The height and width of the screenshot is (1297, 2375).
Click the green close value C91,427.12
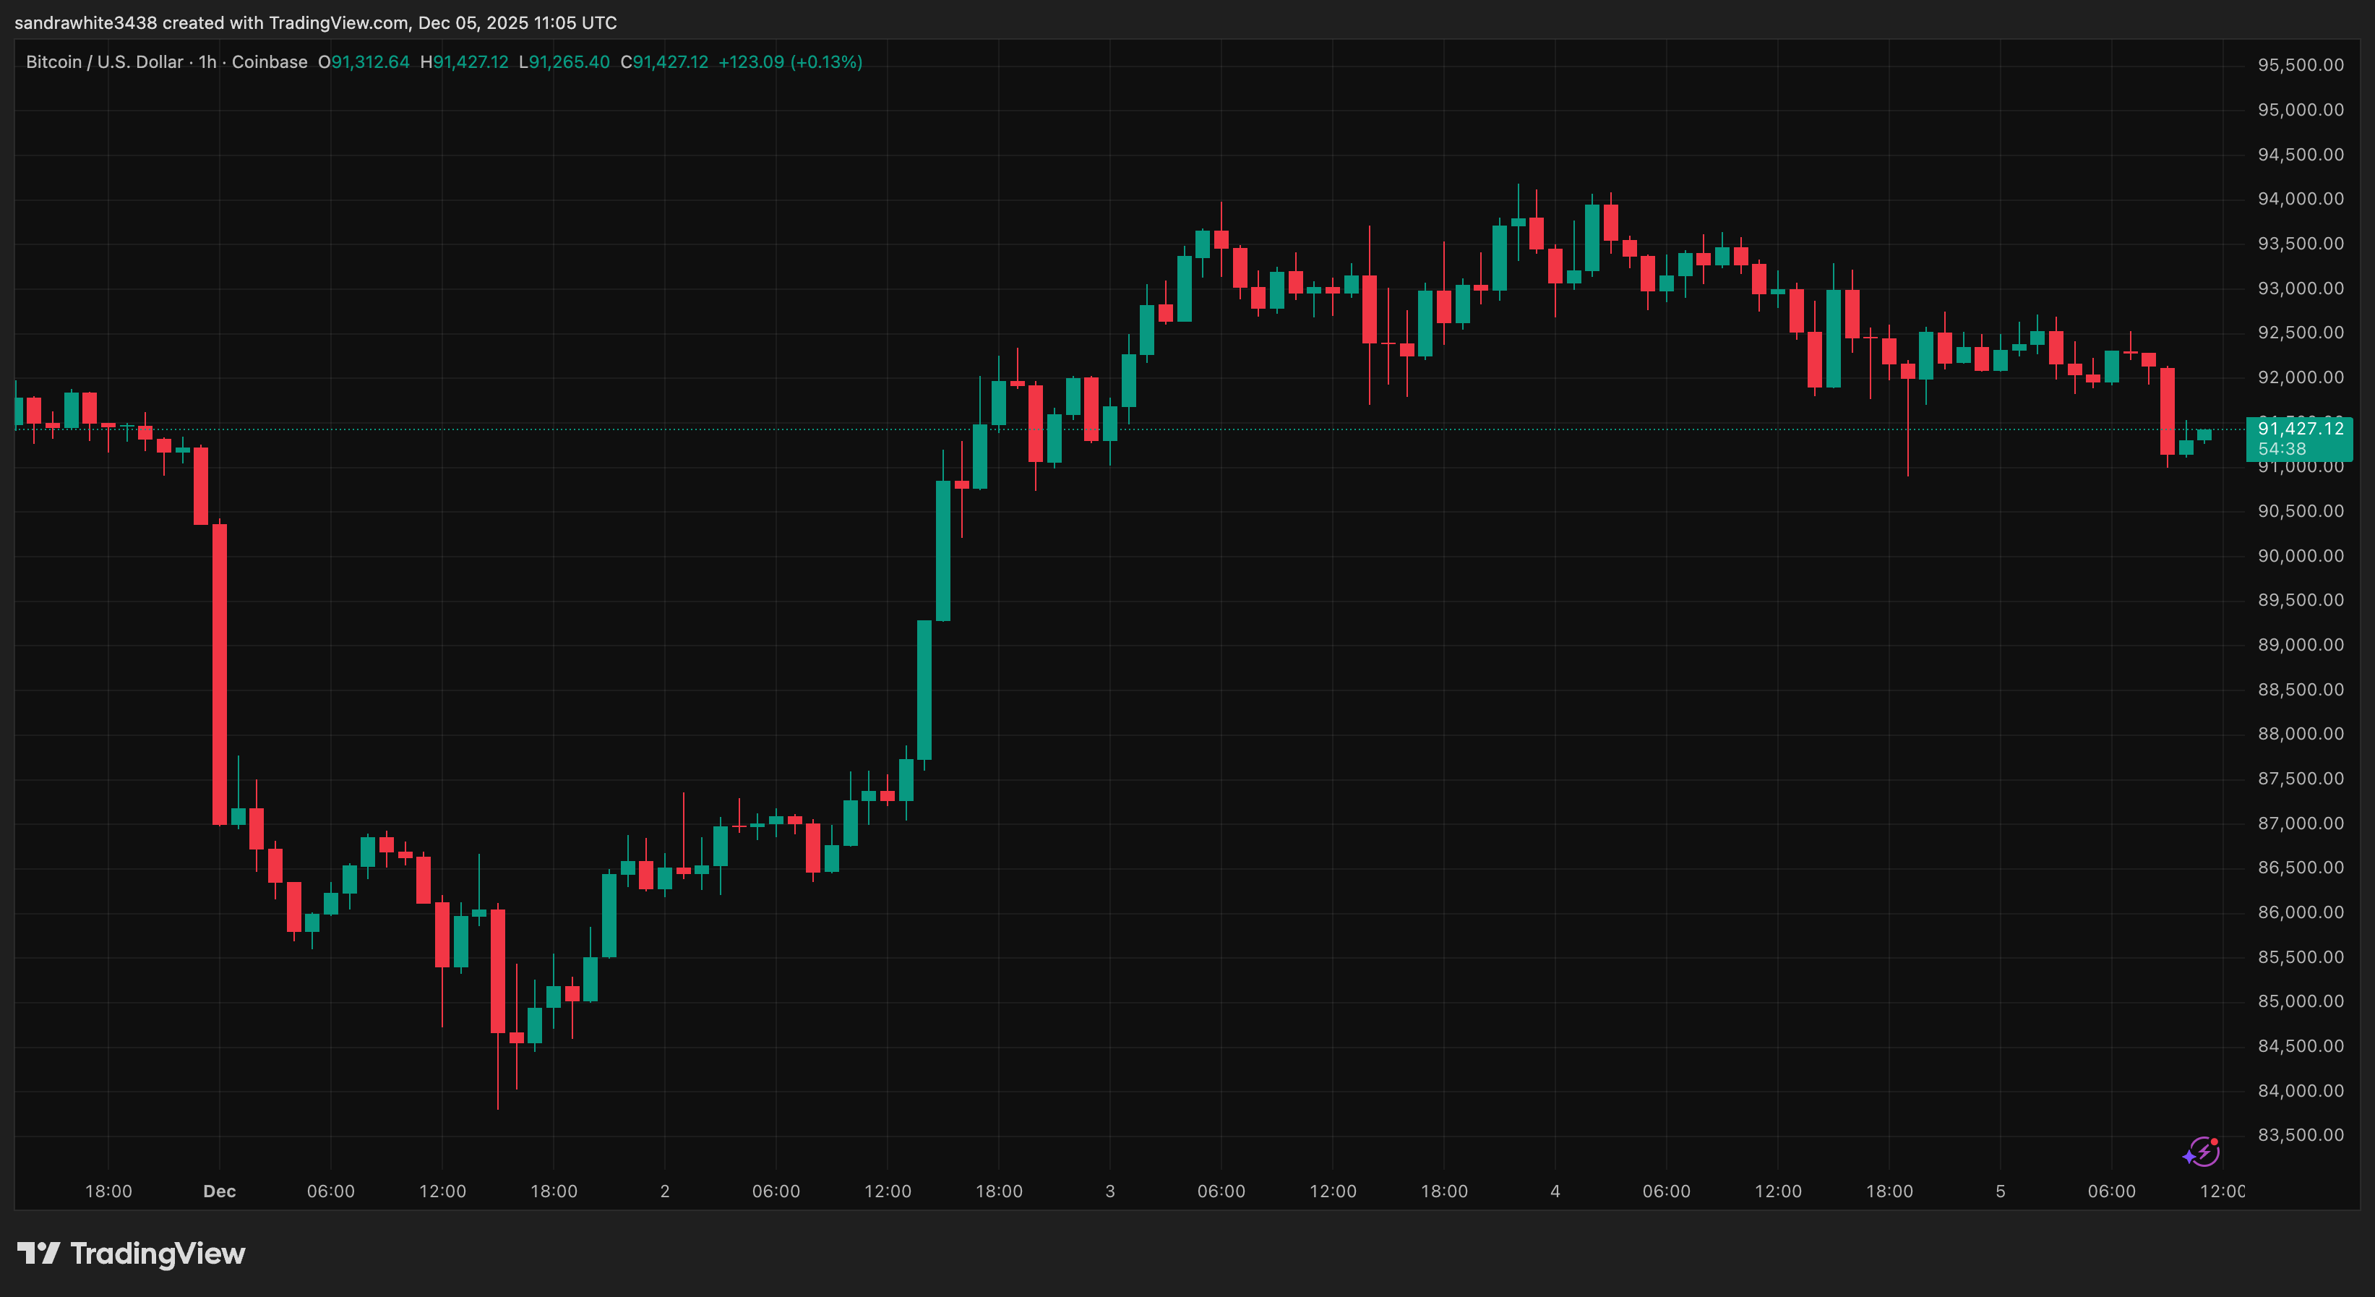tap(666, 61)
